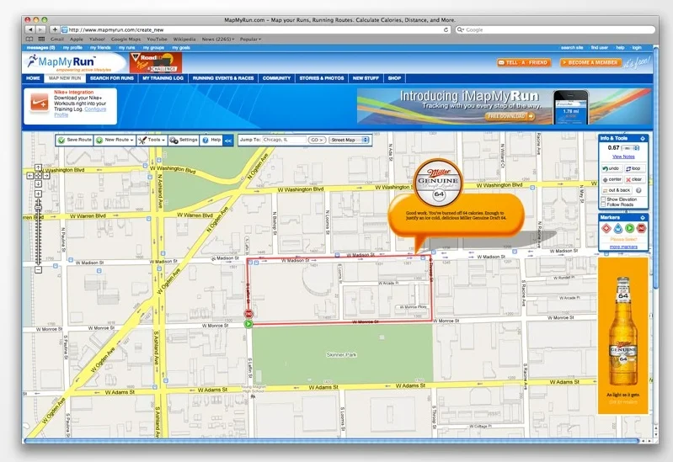The width and height of the screenshot is (673, 462).
Task: Pan the map up arrow
Action: point(38,167)
